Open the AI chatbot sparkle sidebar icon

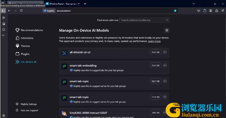(x=4, y=18)
